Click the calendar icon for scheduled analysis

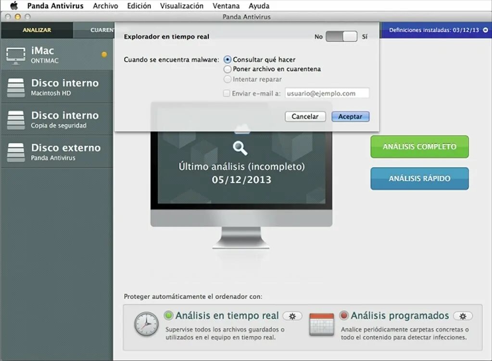(321, 325)
